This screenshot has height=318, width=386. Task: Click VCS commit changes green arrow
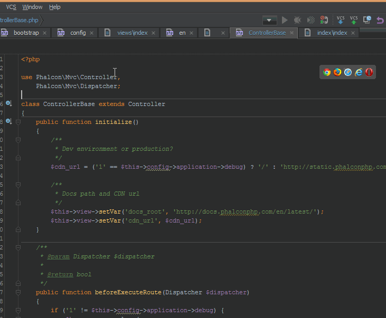tap(354, 20)
